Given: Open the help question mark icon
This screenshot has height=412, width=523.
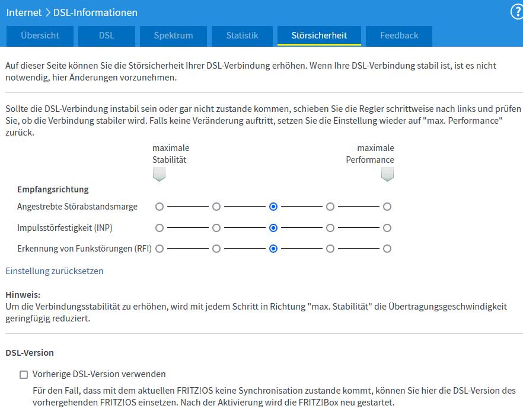Looking at the screenshot, I should click(517, 12).
